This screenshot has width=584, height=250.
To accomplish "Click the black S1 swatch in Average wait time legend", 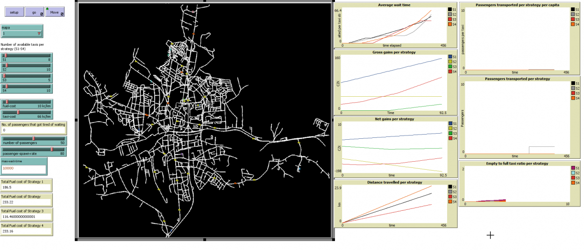I will pyautogui.click(x=449, y=9).
